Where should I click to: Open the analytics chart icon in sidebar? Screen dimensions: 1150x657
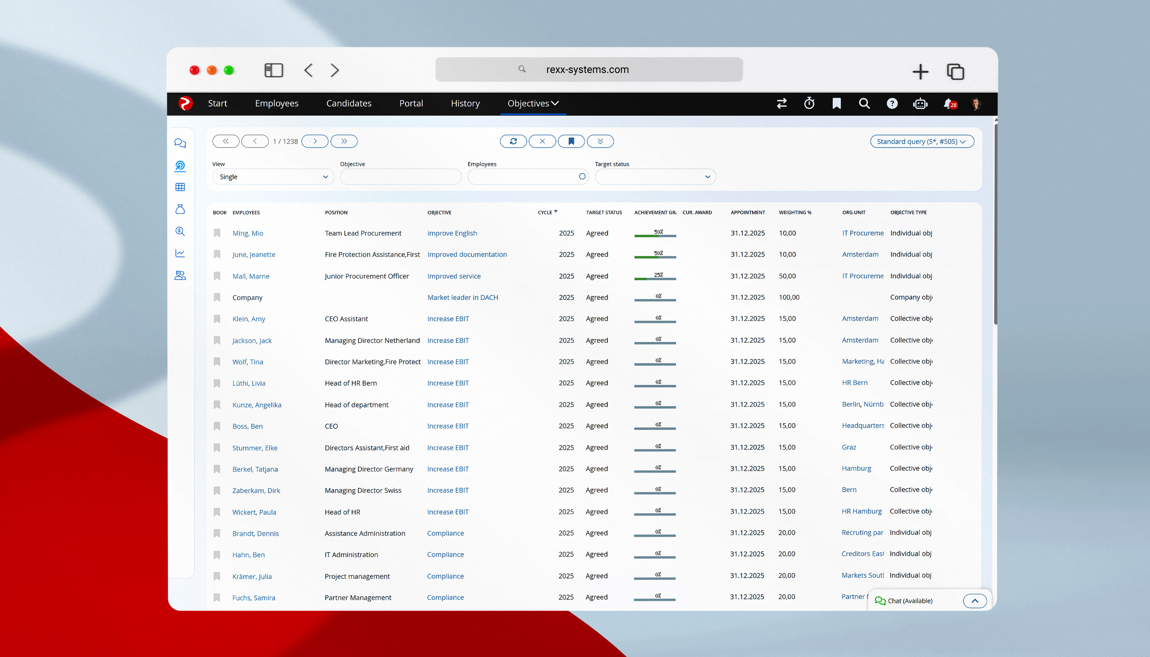coord(180,253)
